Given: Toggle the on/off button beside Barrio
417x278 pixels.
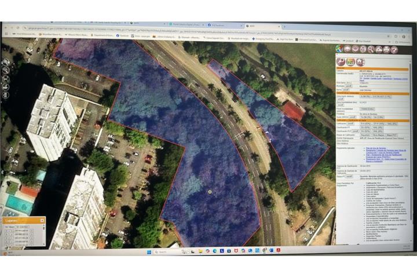Looking at the screenshot, I should [348, 90].
